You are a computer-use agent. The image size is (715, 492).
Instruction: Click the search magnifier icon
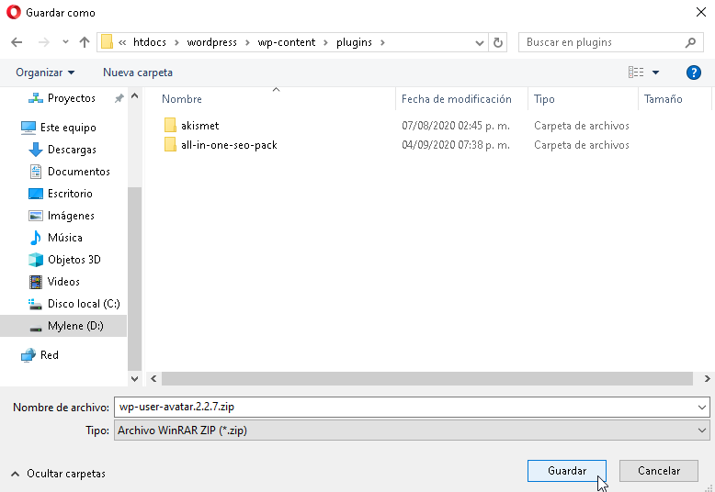(690, 42)
